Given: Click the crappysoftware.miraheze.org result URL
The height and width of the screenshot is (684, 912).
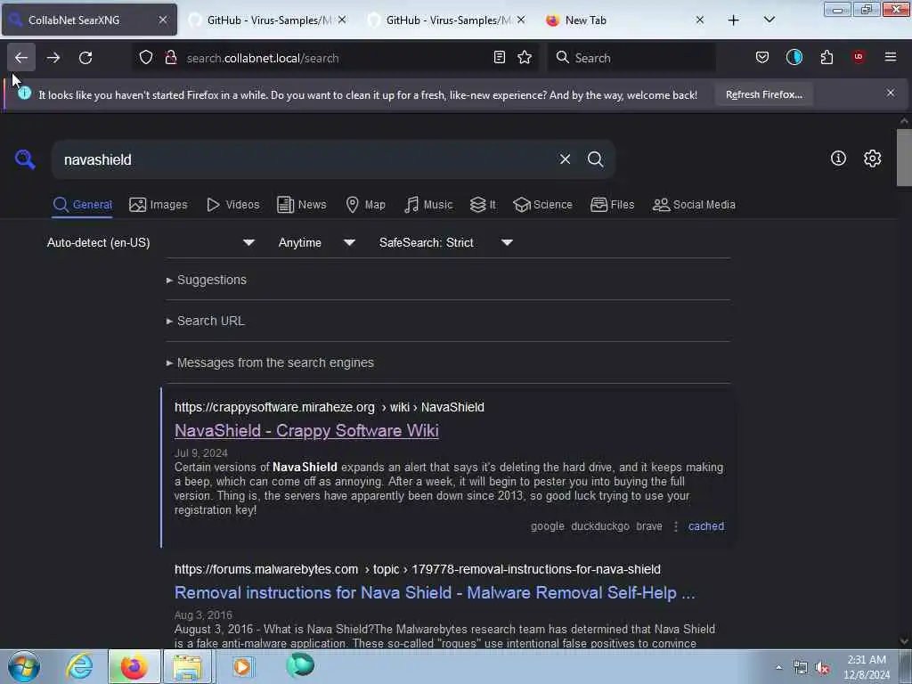Looking at the screenshot, I should tap(330, 407).
